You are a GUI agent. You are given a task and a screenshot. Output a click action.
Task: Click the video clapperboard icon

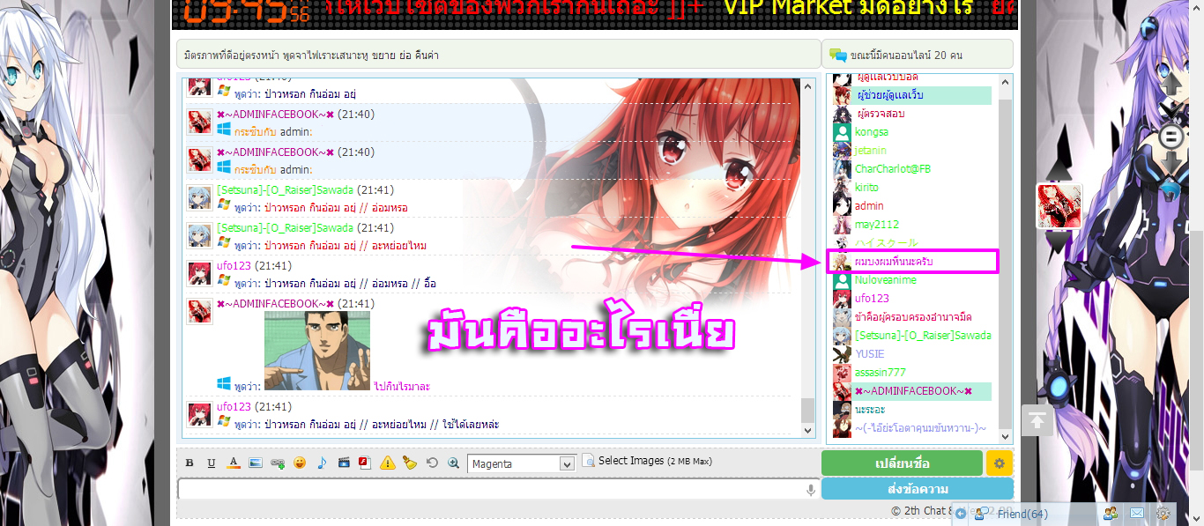tap(344, 463)
